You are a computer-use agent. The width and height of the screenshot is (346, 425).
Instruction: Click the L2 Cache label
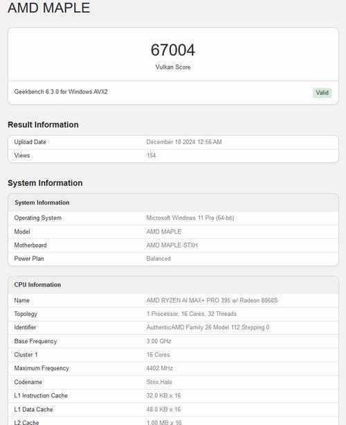pyautogui.click(x=26, y=422)
